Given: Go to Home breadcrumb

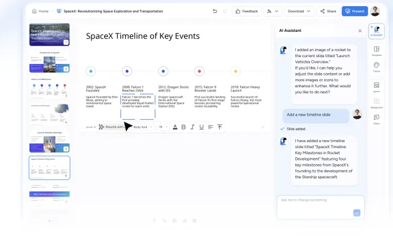Looking at the screenshot, I should (41, 11).
